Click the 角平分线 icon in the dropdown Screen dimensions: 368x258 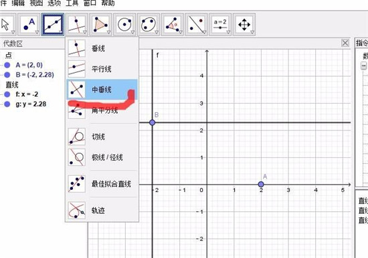pyautogui.click(x=76, y=110)
